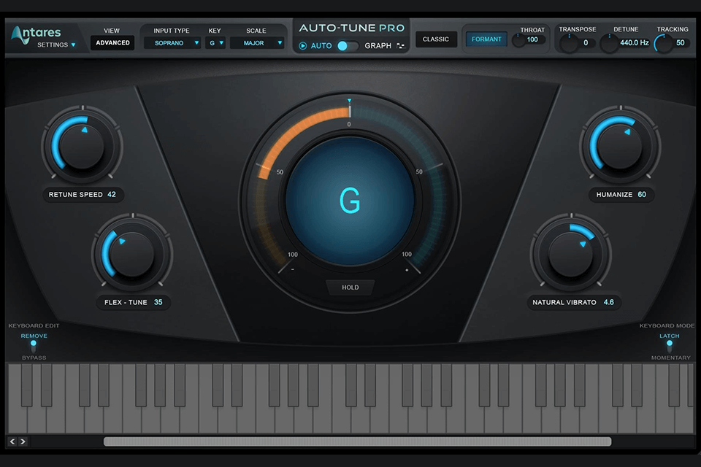Screen dimensions: 701x467
Task: Click the Antares logo
Action: [x=38, y=33]
